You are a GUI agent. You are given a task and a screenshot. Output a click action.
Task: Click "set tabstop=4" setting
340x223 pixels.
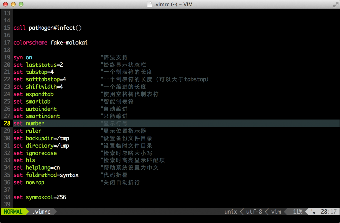click(x=34, y=72)
